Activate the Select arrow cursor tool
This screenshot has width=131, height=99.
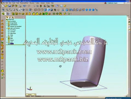coord(34,6)
